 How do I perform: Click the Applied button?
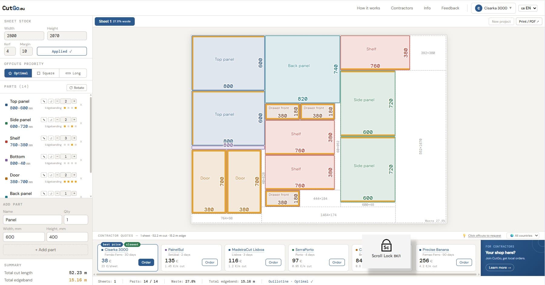(x=62, y=51)
